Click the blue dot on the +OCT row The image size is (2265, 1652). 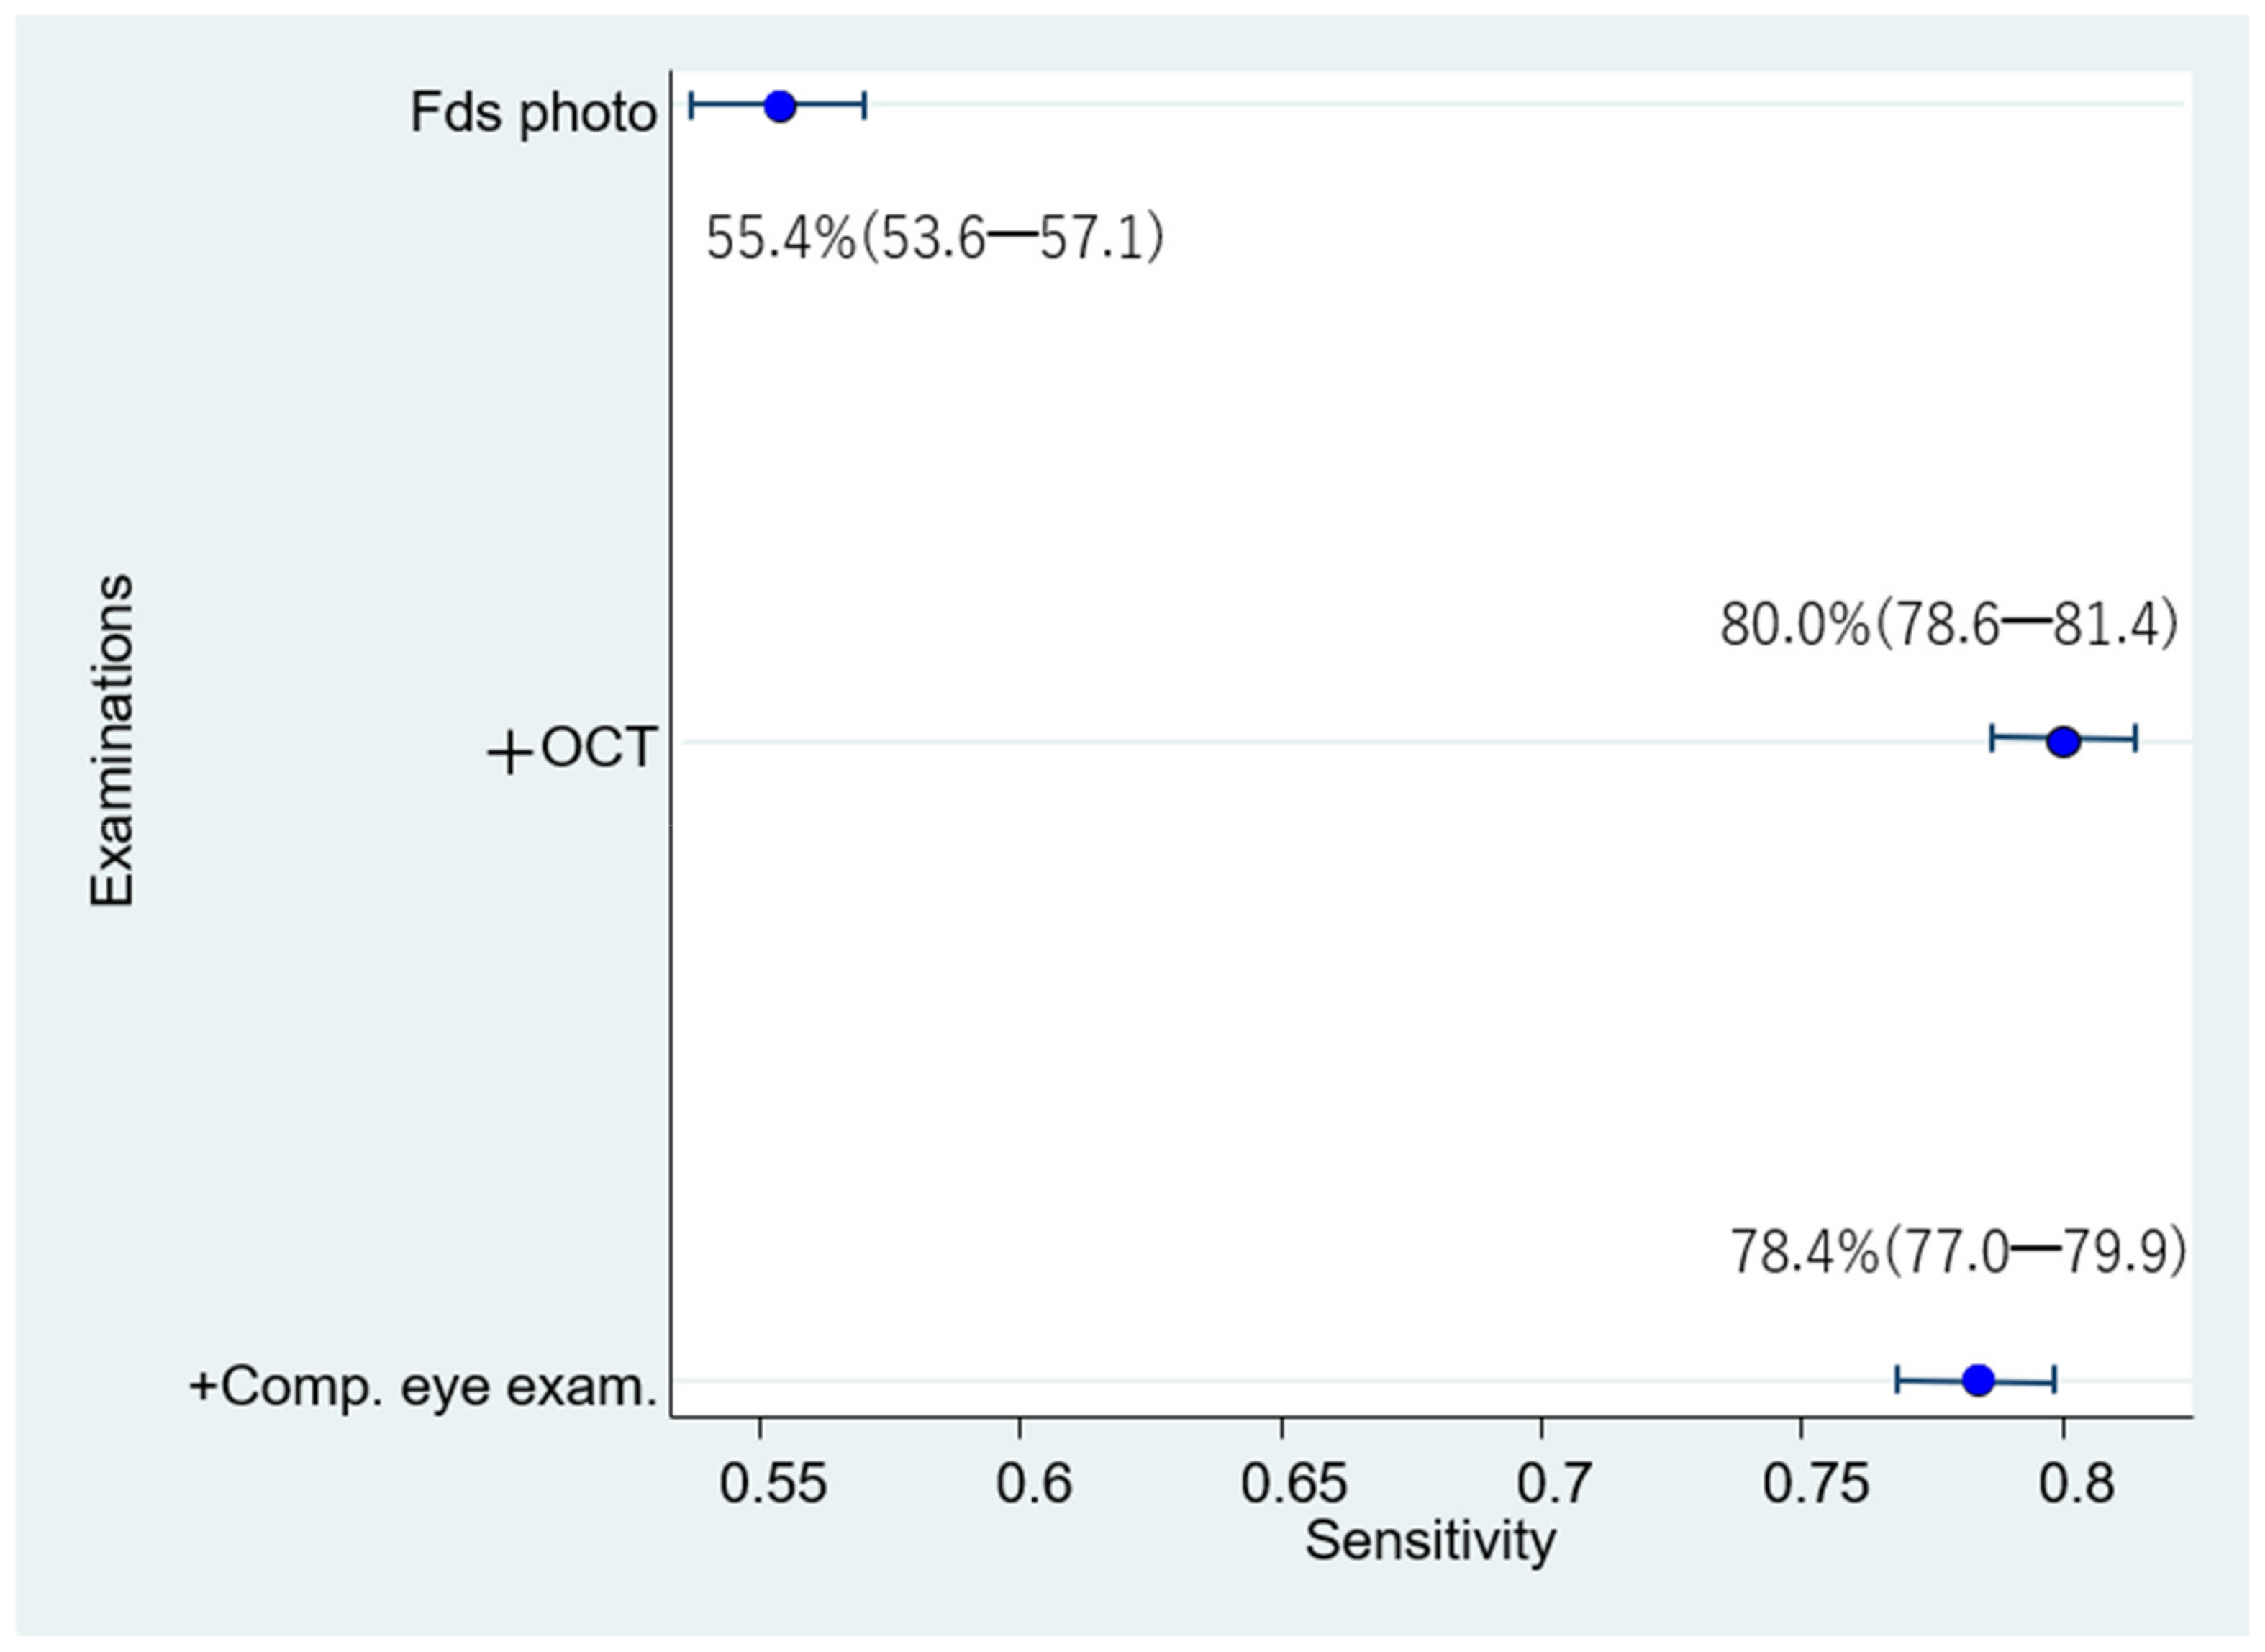pos(2063,741)
